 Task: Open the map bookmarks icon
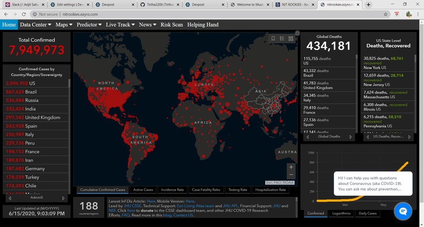click(x=273, y=39)
